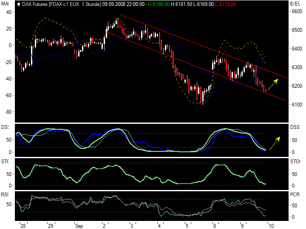Viewport: 306px width, 229px height.
Task: Click the '[FDAX c1 EUX 1 Stunde]' symbol label
Action: coord(75,4)
